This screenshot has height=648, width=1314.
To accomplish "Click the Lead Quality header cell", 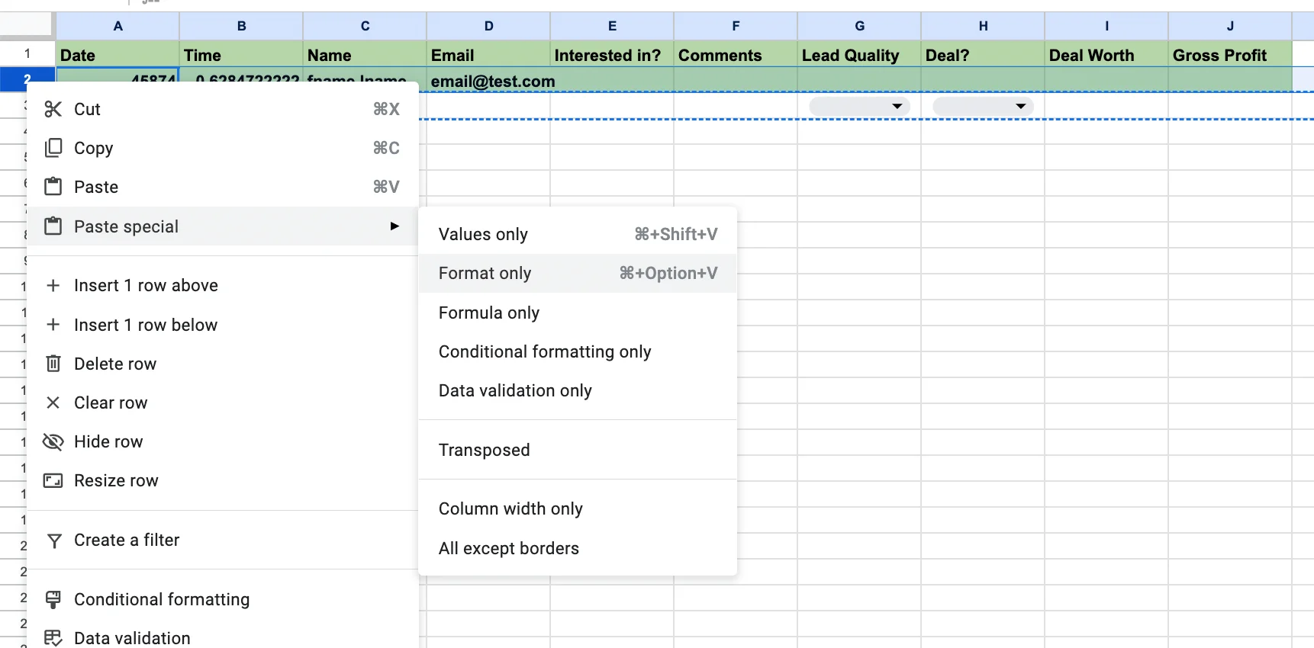I will coord(859,54).
